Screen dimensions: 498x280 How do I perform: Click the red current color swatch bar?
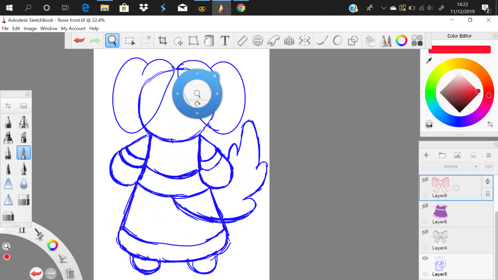click(459, 49)
